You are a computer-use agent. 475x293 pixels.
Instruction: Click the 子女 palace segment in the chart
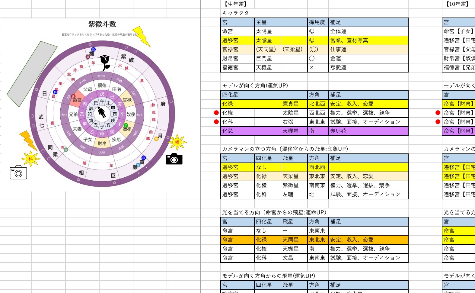88,139
